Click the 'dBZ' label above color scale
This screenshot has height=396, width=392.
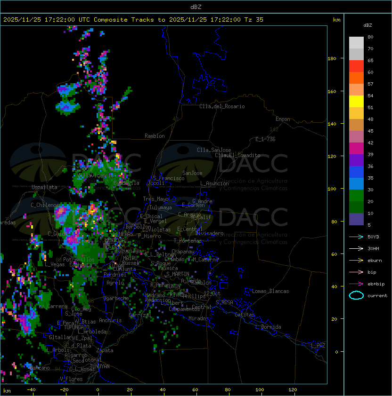pos(367,25)
